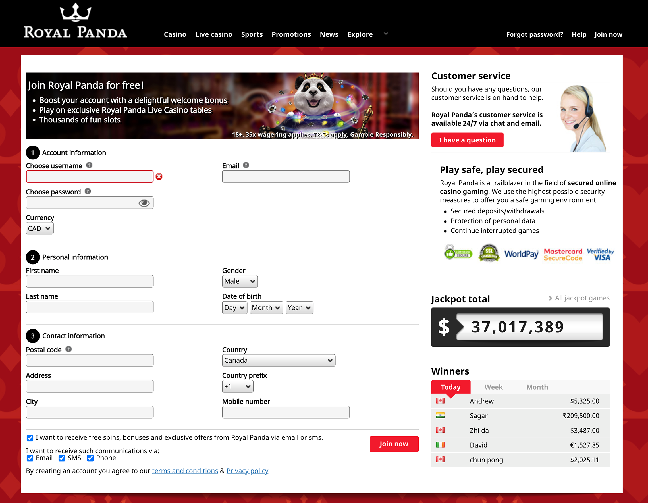The height and width of the screenshot is (503, 648).
Task: Submit form with red Join now button
Action: pyautogui.click(x=394, y=444)
